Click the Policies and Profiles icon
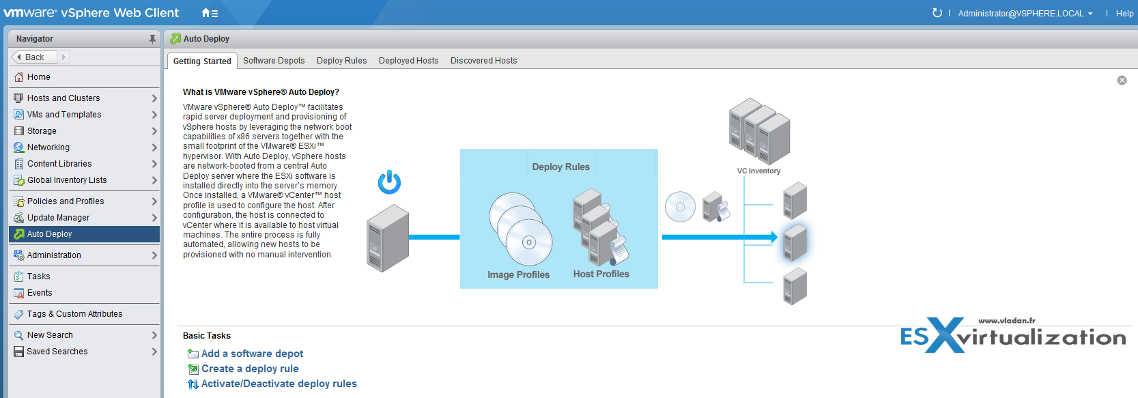 click(19, 201)
